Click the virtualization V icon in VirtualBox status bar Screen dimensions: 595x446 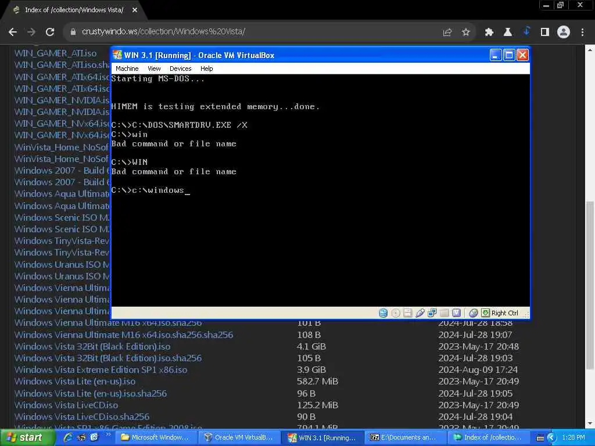456,313
